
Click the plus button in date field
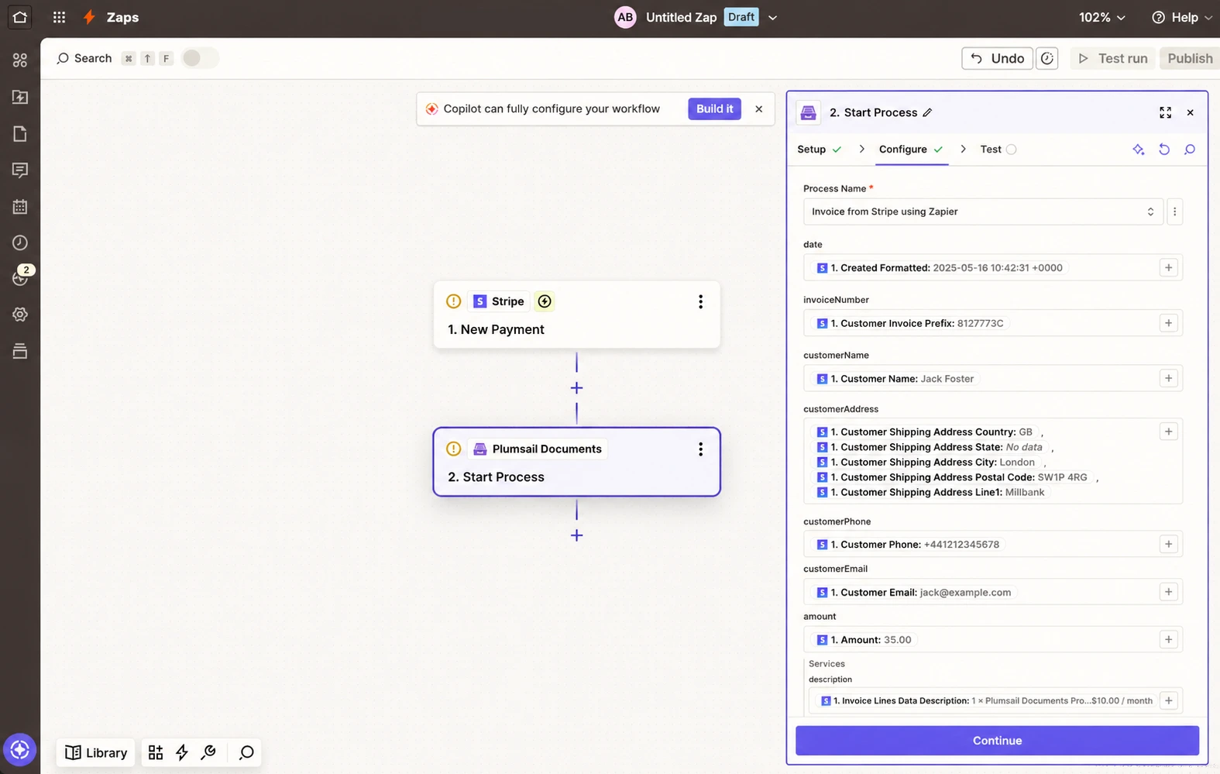click(1168, 267)
